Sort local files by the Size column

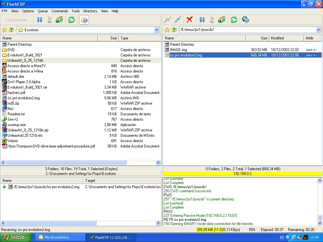[108, 38]
